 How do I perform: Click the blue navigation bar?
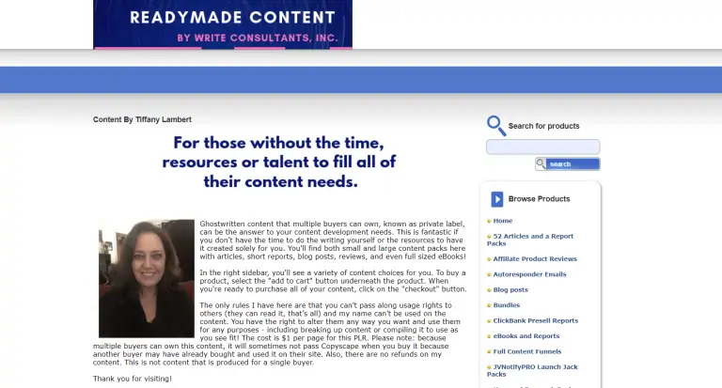361,80
